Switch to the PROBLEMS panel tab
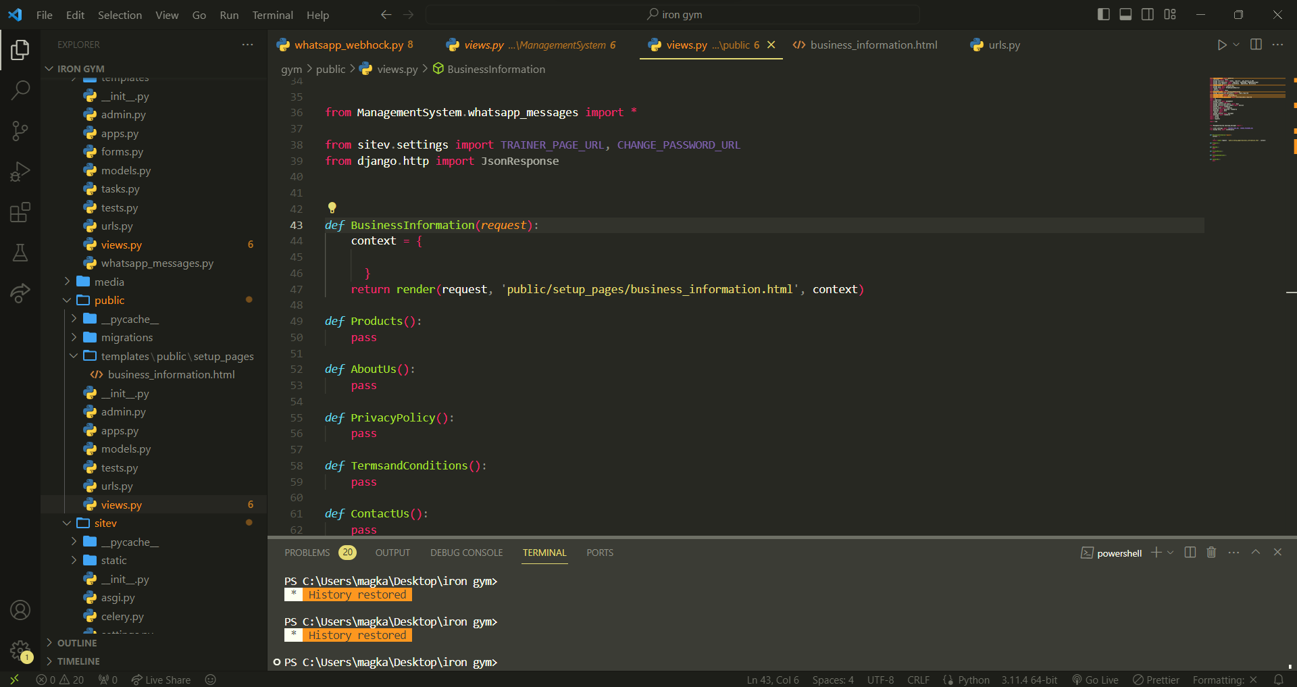1297x687 pixels. point(320,553)
